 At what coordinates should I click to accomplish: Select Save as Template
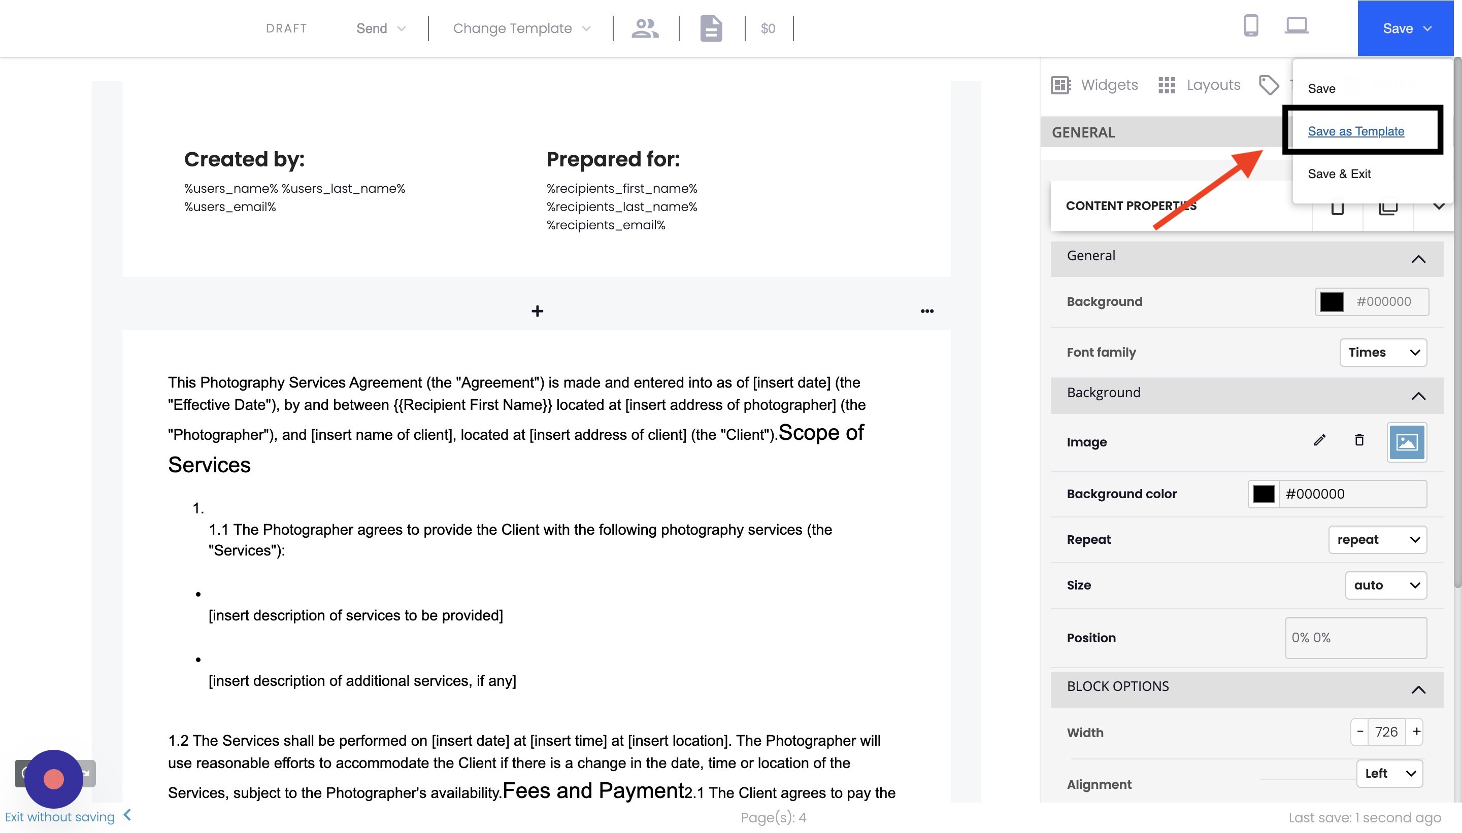[1356, 131]
